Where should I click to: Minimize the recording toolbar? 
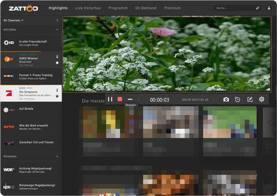click(x=130, y=99)
